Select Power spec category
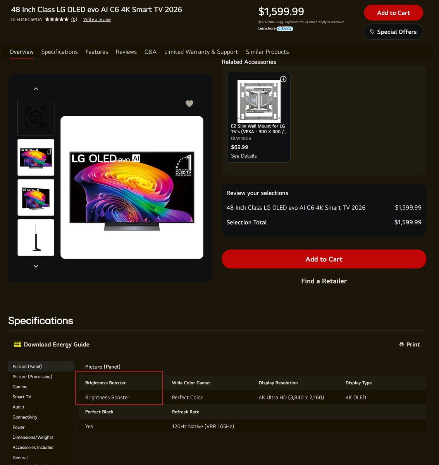The width and height of the screenshot is (439, 465). 19,427
